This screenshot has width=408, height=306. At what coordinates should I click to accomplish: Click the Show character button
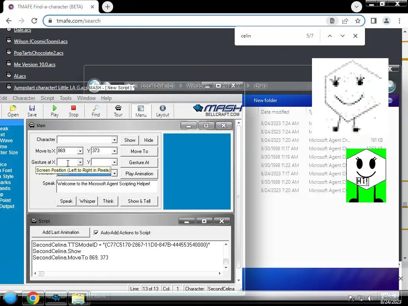pos(129,140)
